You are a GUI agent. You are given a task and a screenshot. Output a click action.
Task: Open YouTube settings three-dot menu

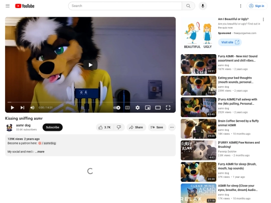[x=240, y=6]
